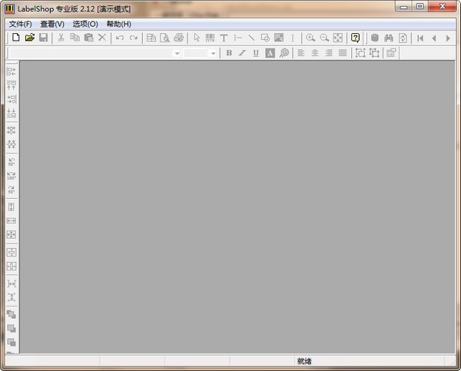Align text center
Screen dimensions: 461x371
pos(315,53)
